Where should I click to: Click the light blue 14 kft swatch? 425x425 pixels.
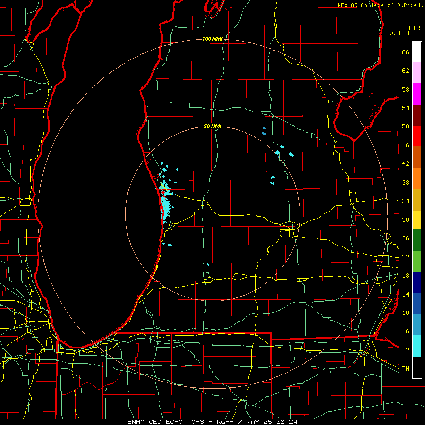click(x=417, y=325)
